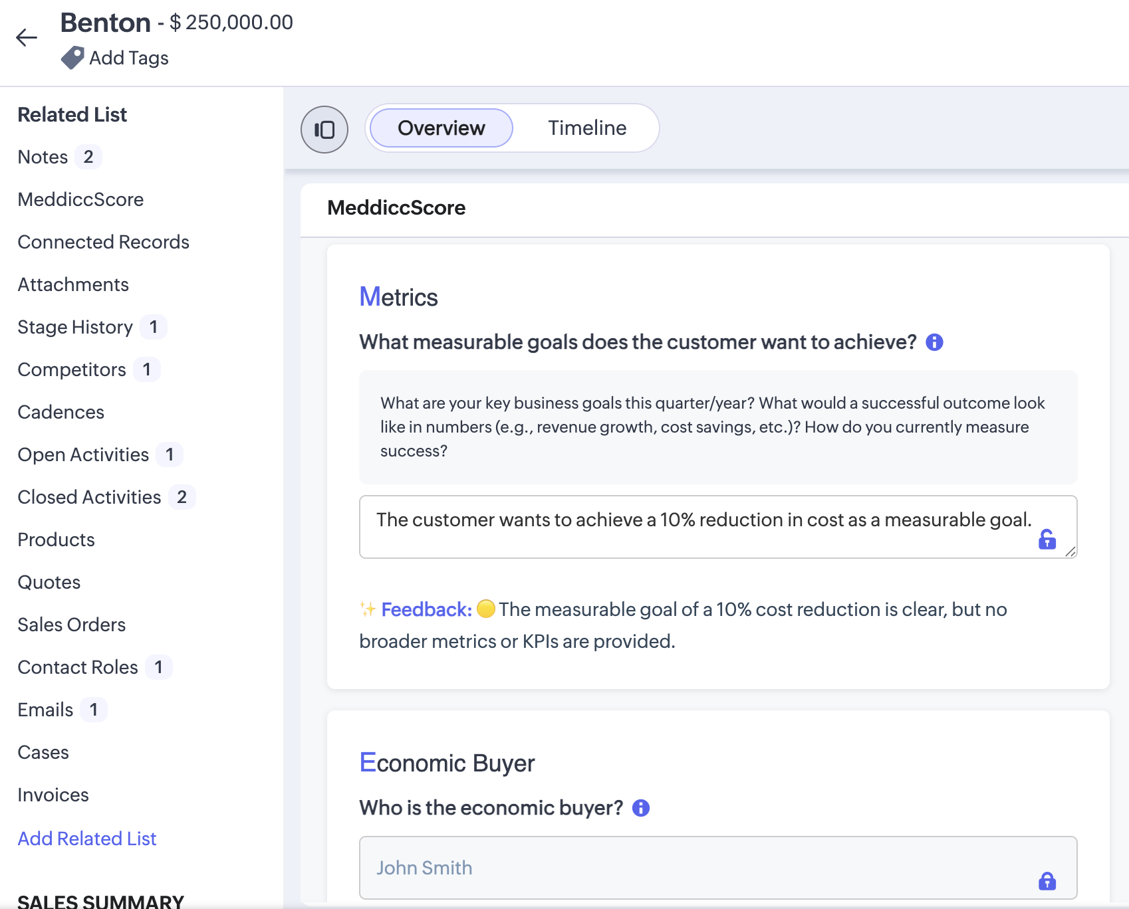Lock the measurable goal answer field
The height and width of the screenshot is (909, 1129).
click(1047, 540)
